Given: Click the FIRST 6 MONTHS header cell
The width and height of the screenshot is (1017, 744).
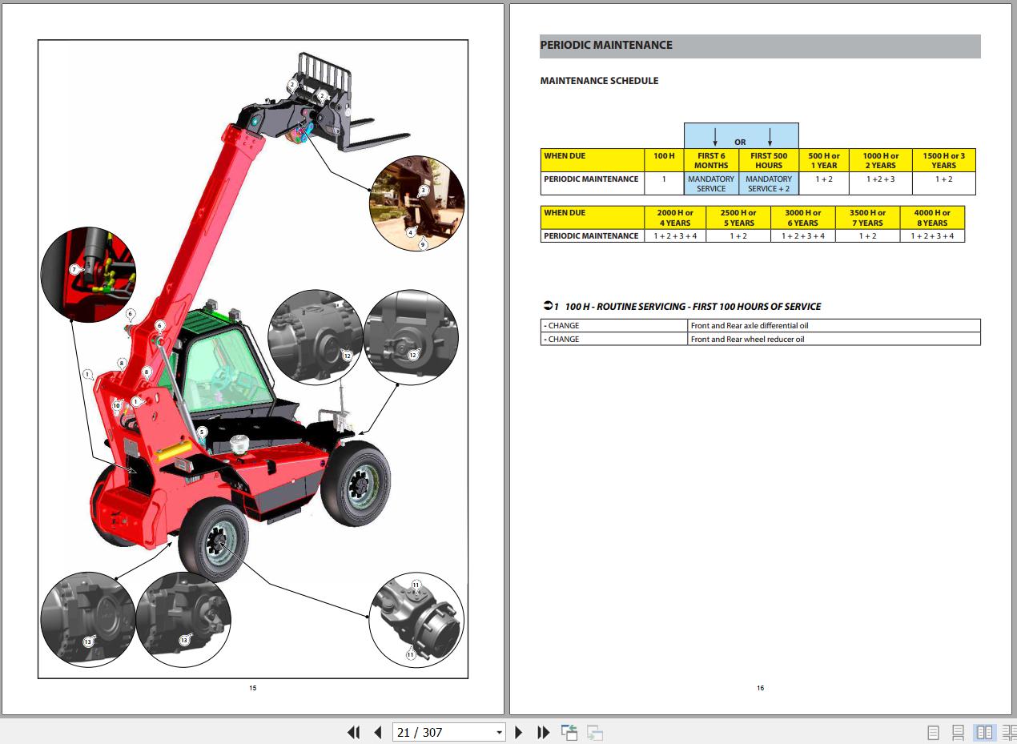Looking at the screenshot, I should point(711,160).
